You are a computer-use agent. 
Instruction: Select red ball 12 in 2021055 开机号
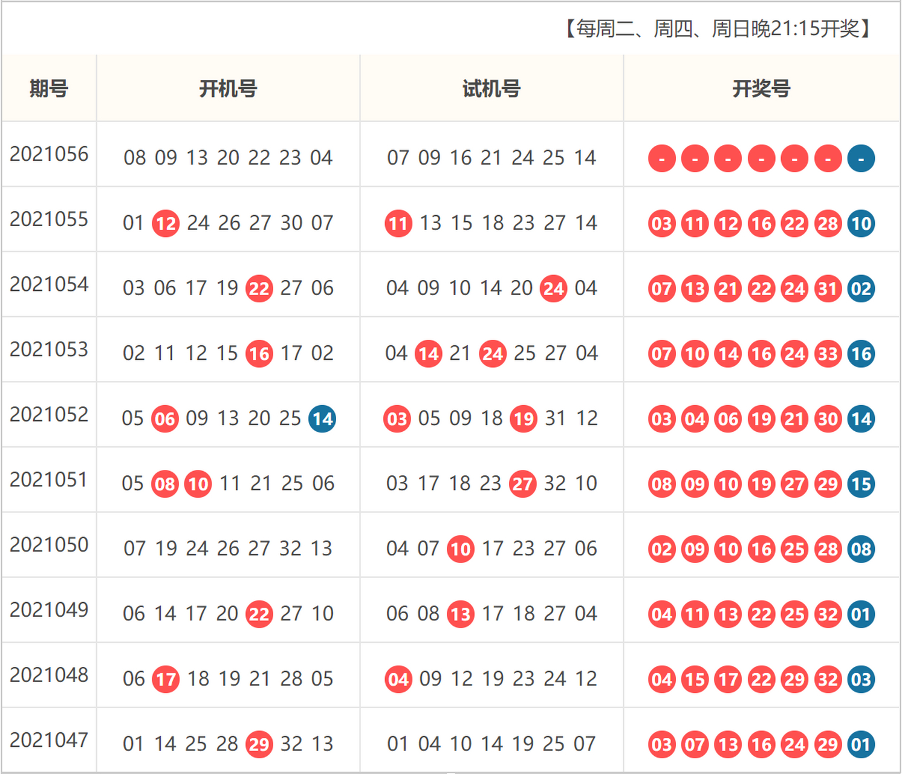(166, 224)
